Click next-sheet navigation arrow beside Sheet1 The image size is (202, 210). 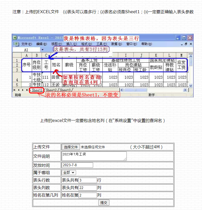click(23, 90)
